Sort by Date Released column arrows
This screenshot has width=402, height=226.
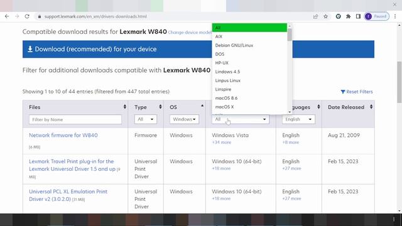[371, 107]
